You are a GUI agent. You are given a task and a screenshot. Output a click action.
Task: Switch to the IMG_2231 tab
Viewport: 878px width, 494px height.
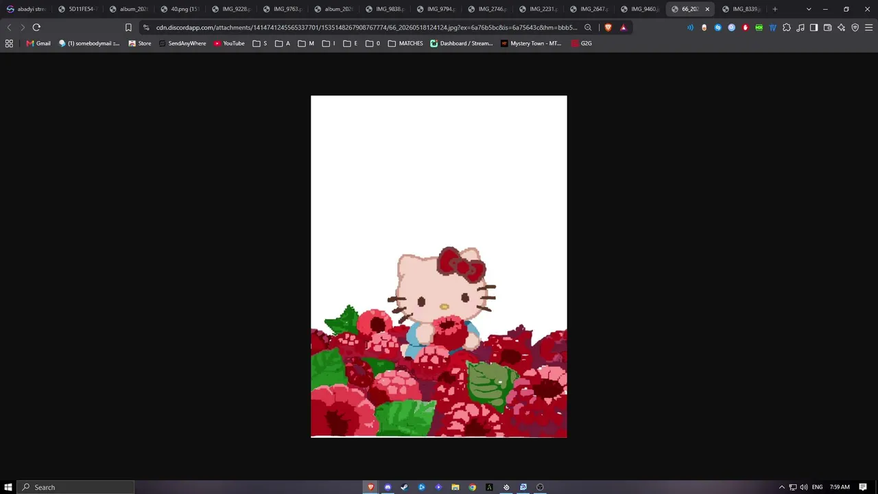tap(538, 9)
